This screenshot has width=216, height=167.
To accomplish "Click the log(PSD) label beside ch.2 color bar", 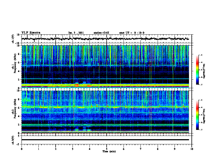I will point(204,116).
